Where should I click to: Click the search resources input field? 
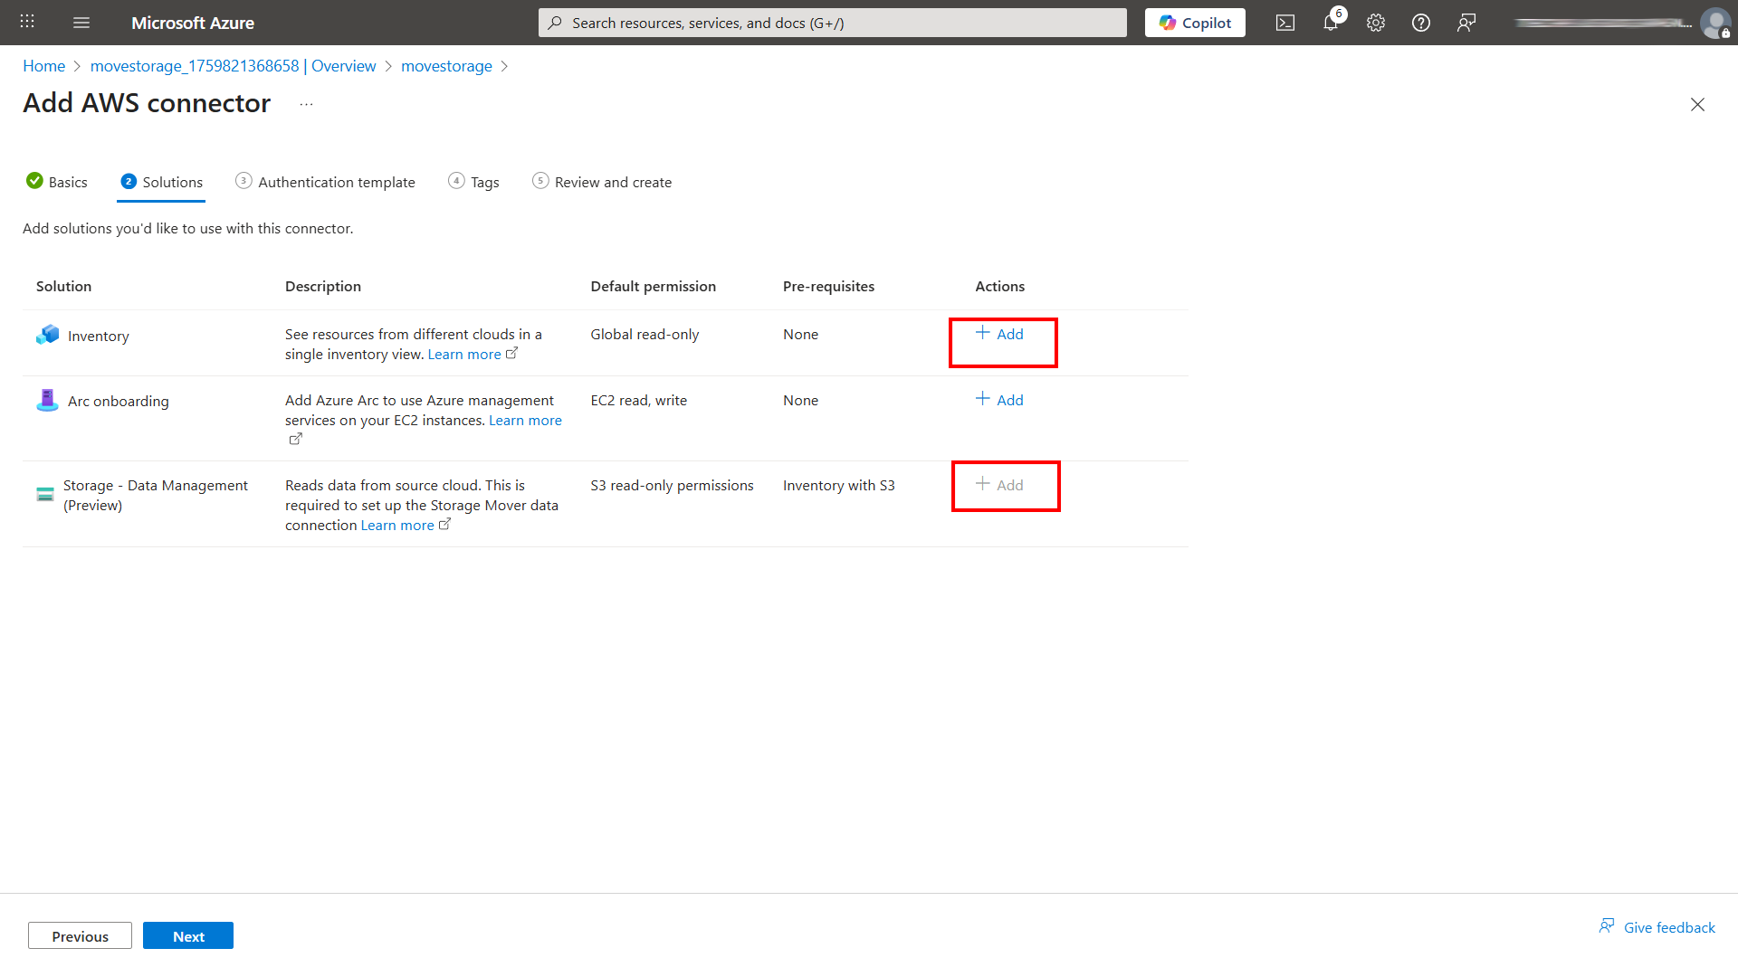coord(832,23)
